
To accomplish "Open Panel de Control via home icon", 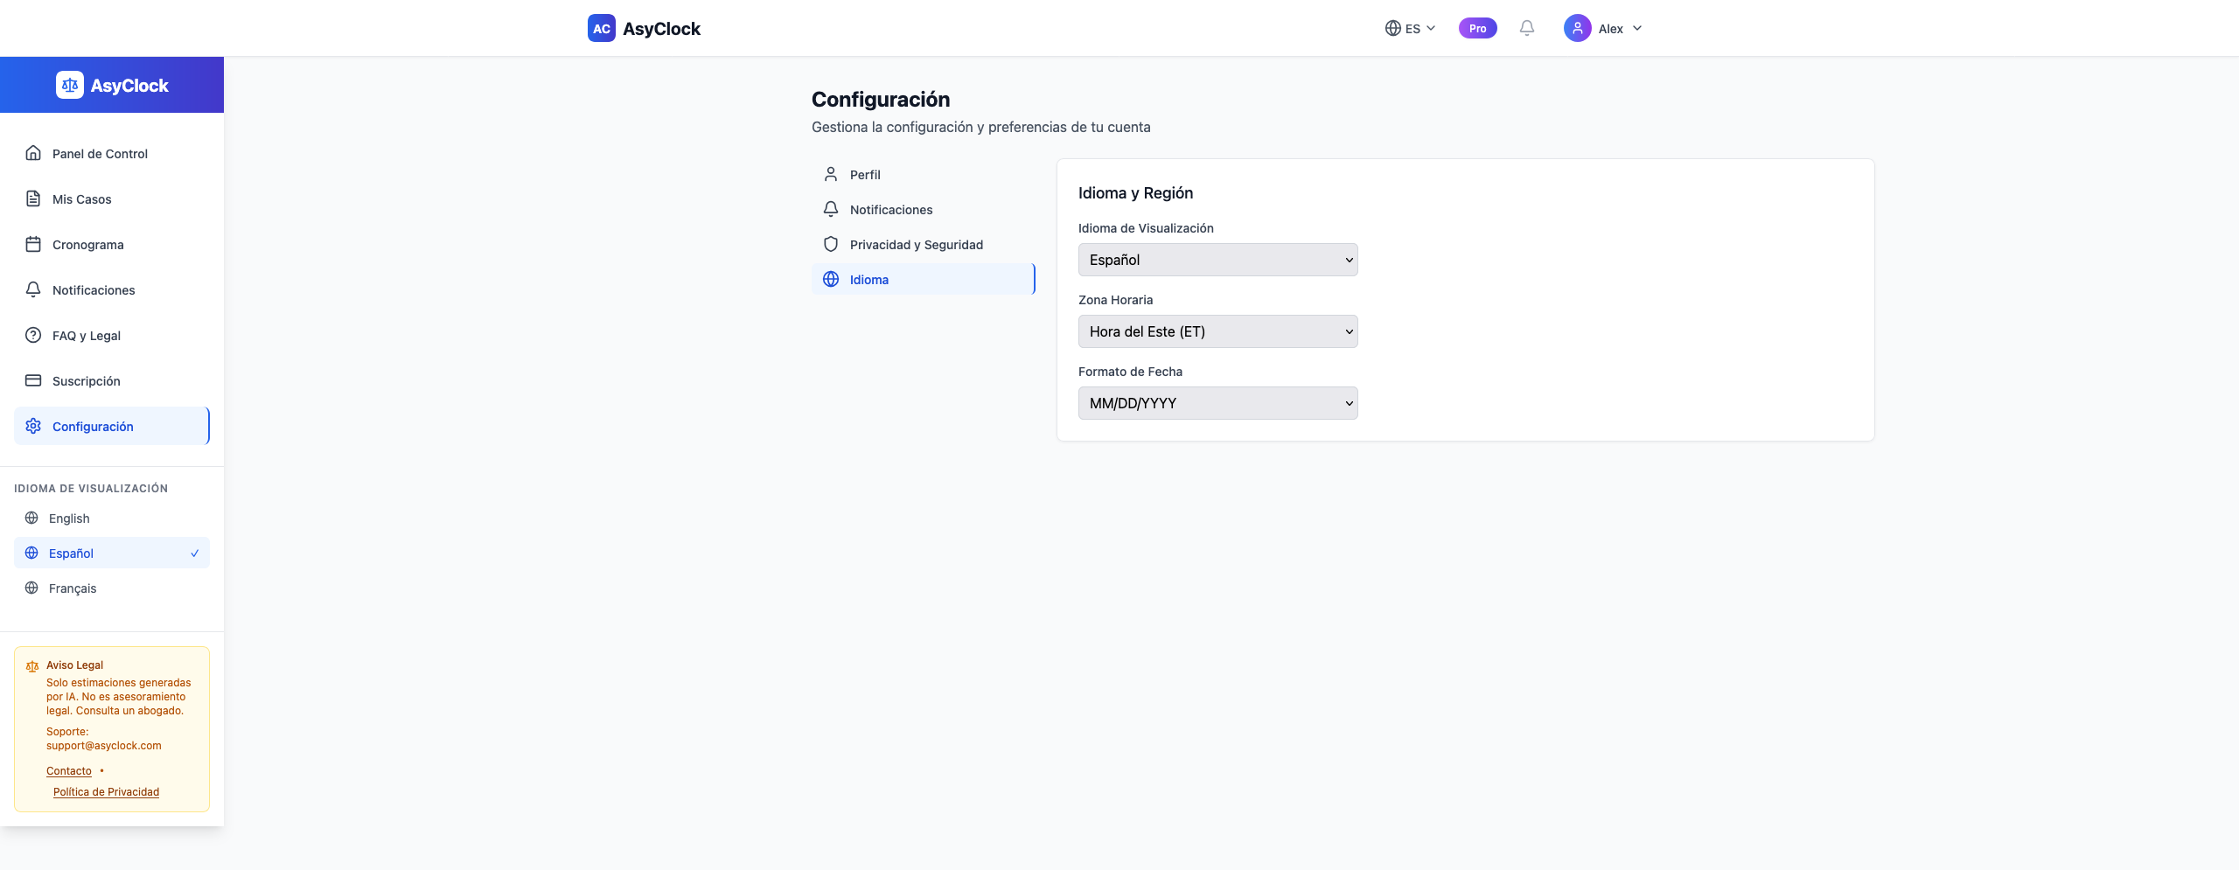I will click(33, 153).
